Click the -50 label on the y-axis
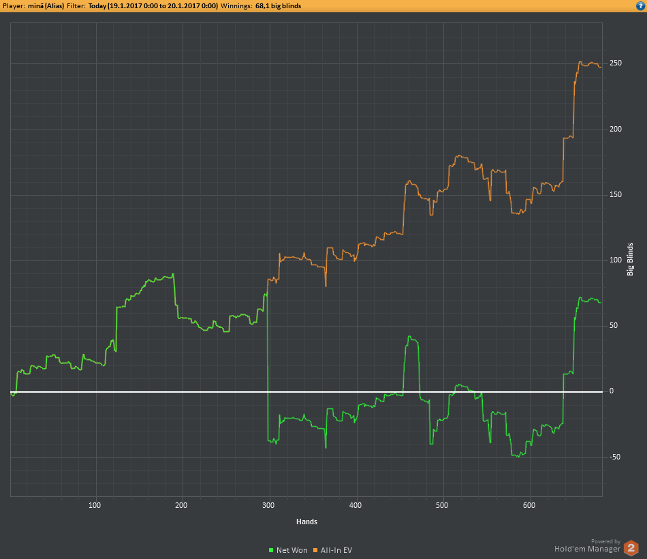Image resolution: width=647 pixels, height=559 pixels. pyautogui.click(x=615, y=457)
